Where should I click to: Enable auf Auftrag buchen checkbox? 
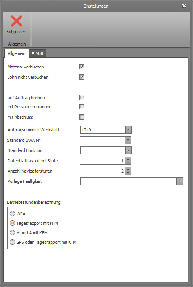pyautogui.click(x=82, y=97)
